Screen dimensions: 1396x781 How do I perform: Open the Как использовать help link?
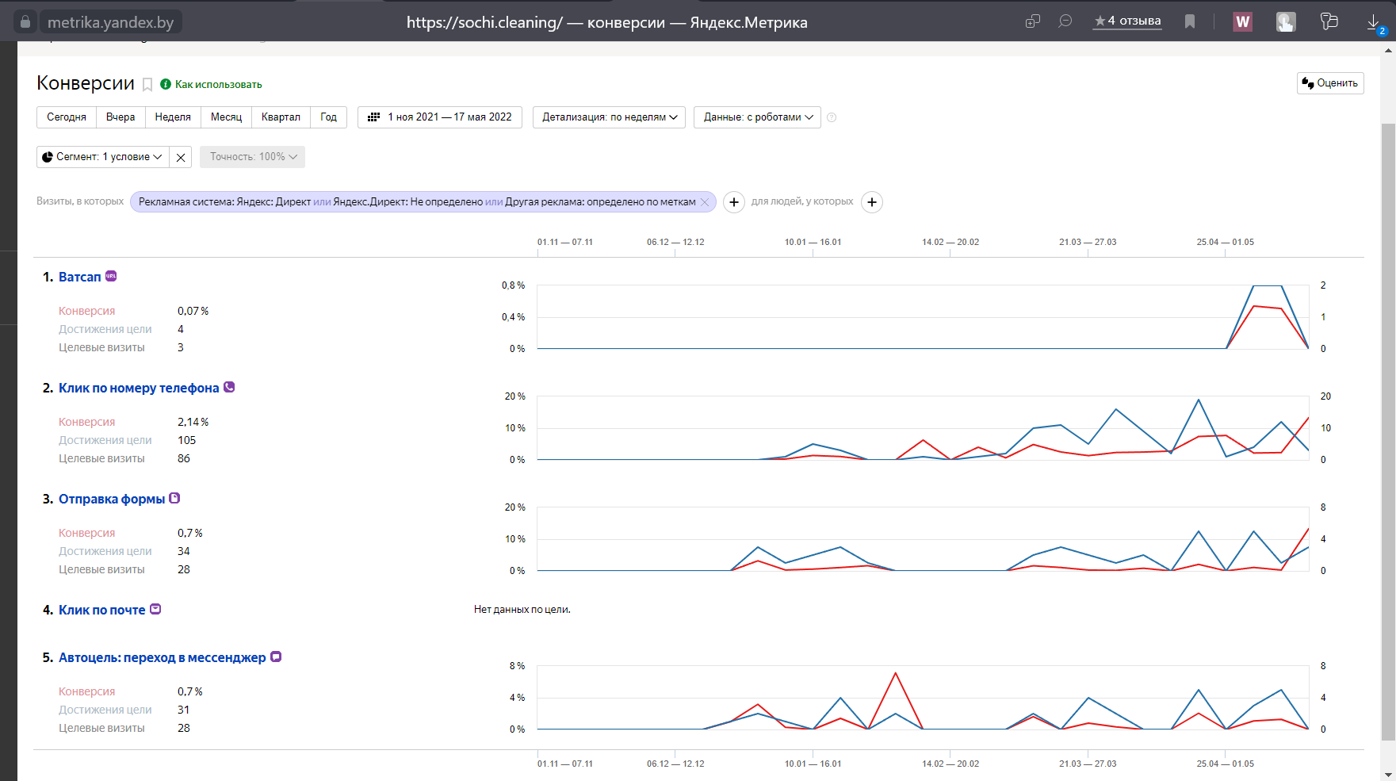tap(218, 85)
